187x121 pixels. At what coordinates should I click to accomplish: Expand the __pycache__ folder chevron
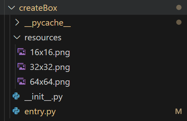point(17,23)
